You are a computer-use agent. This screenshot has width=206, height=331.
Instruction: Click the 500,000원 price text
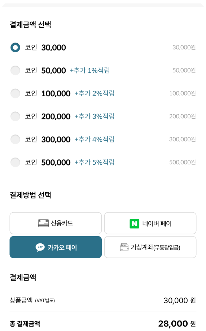tap(182, 162)
